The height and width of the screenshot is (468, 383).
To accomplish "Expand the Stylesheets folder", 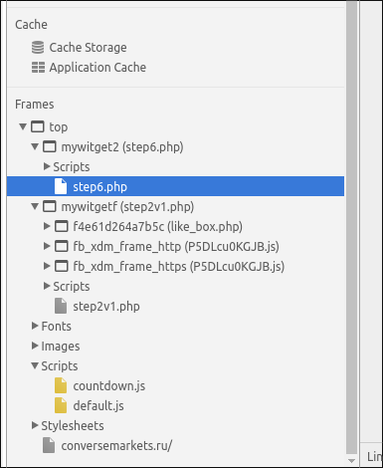I will (35, 425).
